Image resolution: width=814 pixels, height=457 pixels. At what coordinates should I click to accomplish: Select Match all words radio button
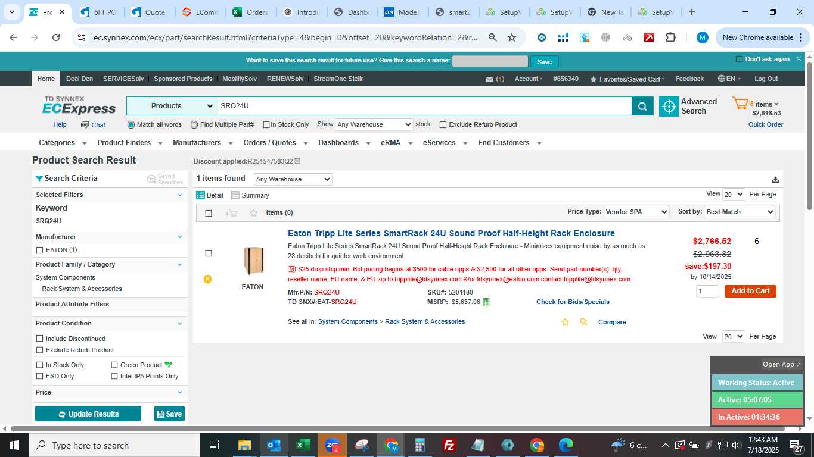[x=131, y=125]
